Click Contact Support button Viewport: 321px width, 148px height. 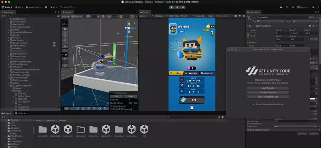pos(268,92)
